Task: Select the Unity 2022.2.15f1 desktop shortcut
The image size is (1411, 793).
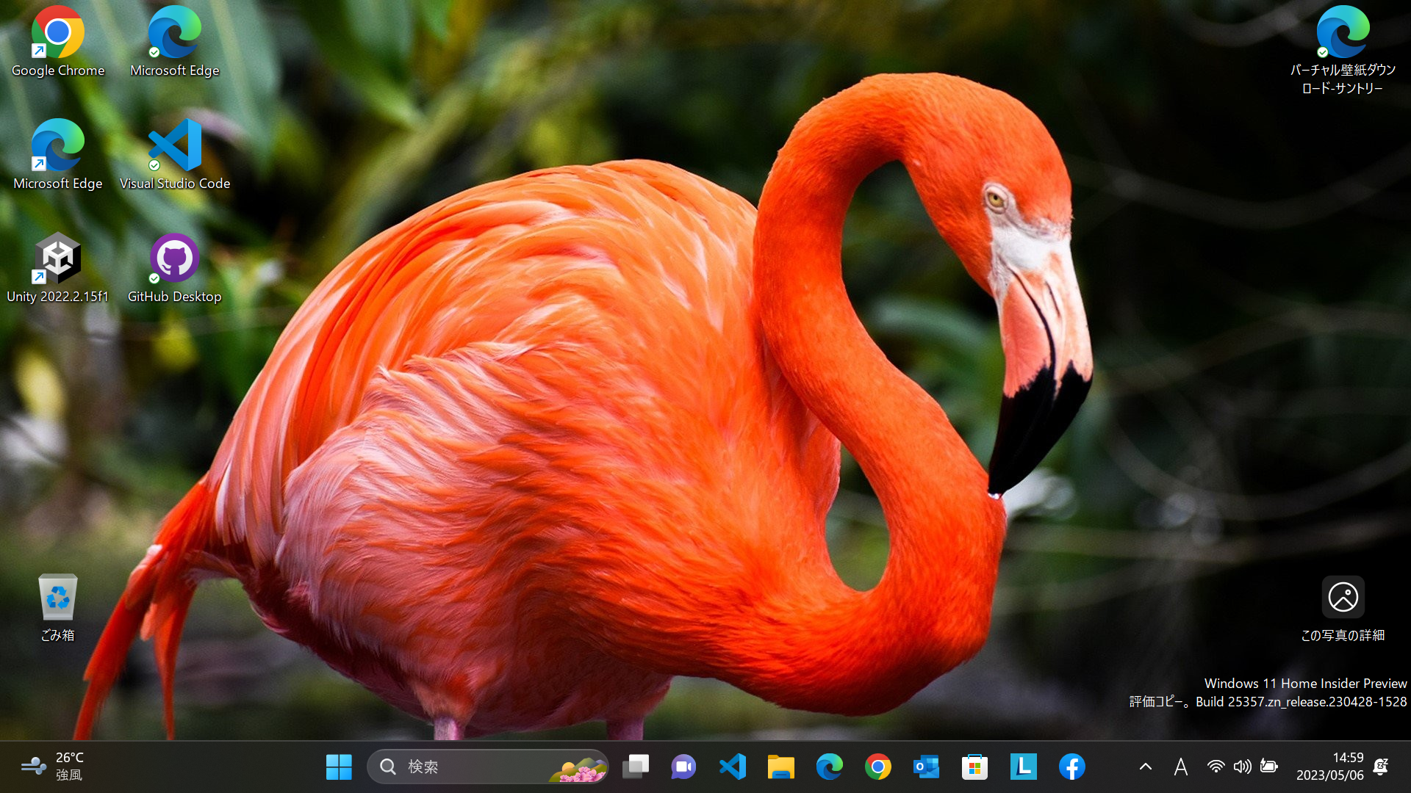Action: [58, 268]
